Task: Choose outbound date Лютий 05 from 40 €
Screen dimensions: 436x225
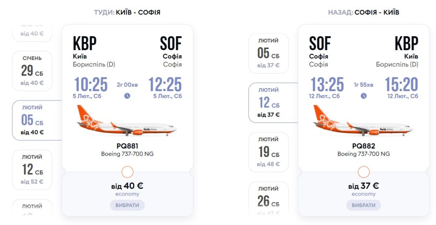Action: click(32, 120)
